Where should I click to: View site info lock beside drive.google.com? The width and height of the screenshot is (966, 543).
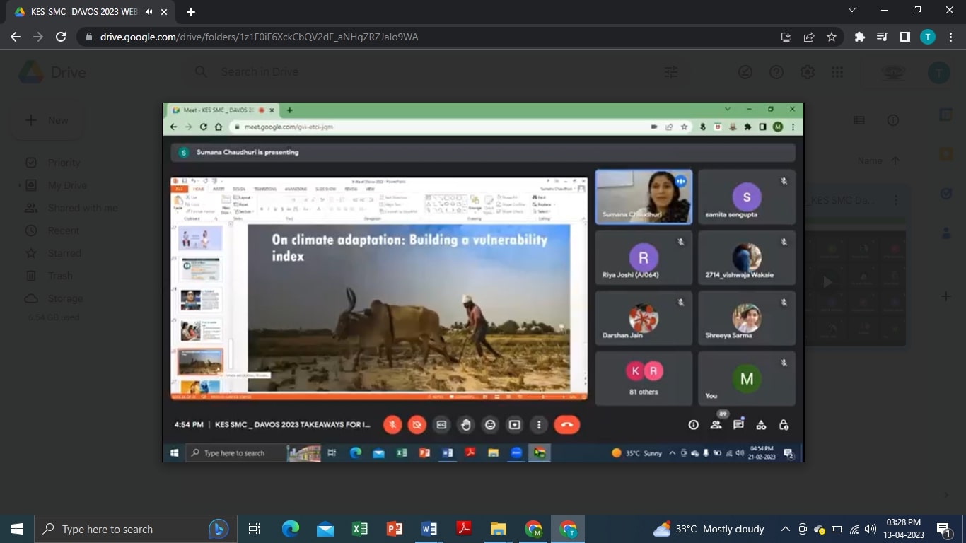tap(89, 37)
